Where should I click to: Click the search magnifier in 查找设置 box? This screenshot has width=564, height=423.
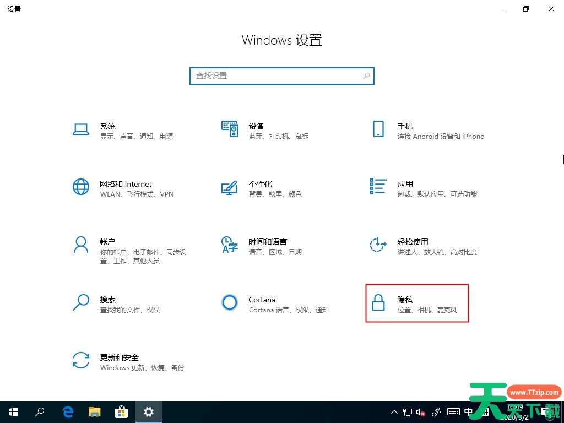[366, 76]
